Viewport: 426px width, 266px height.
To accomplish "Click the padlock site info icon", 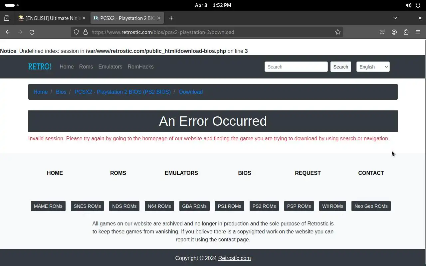I will point(86,32).
